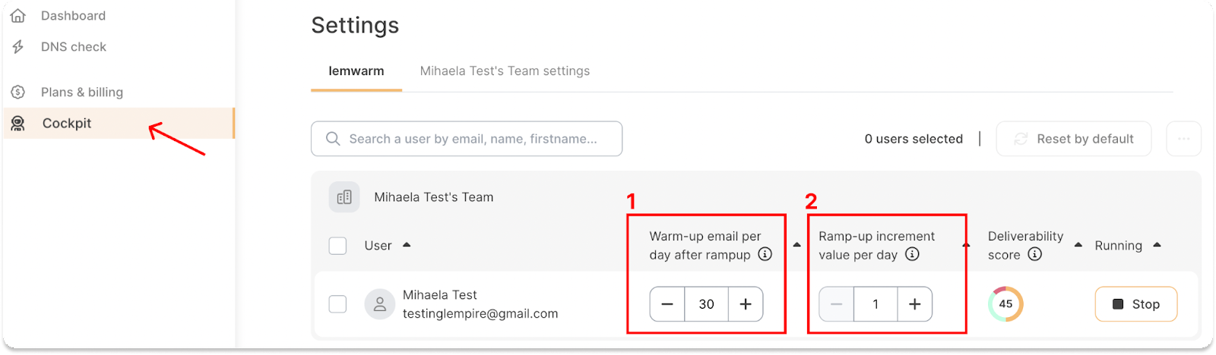
Task: Click the Reset by default button
Action: [x=1074, y=139]
